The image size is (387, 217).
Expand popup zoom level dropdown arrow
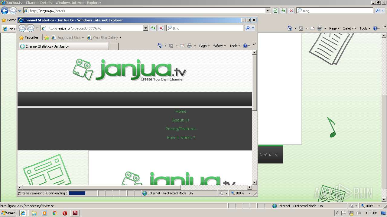click(x=249, y=193)
